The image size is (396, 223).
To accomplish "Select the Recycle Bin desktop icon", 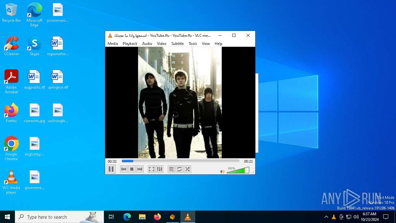I will pyautogui.click(x=11, y=13).
